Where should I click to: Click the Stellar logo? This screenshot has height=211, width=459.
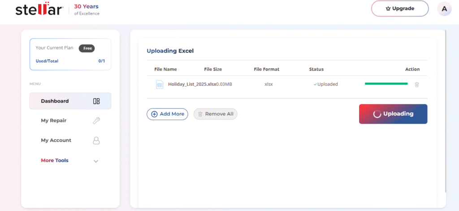[39, 9]
